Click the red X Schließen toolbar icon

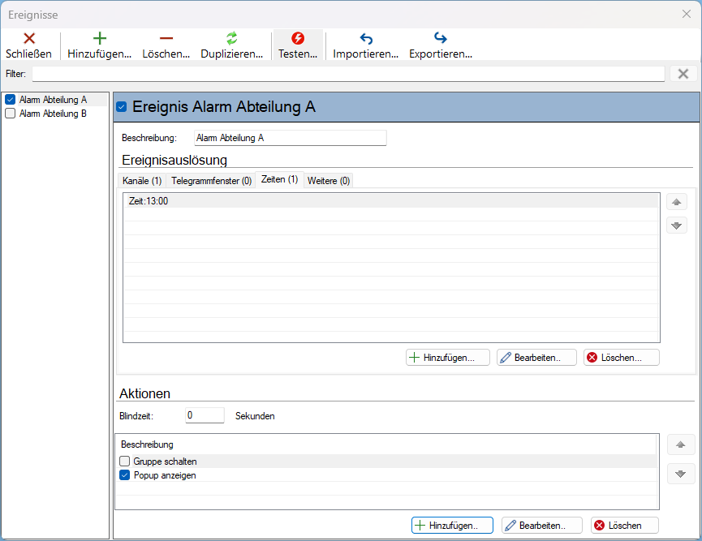coord(29,38)
